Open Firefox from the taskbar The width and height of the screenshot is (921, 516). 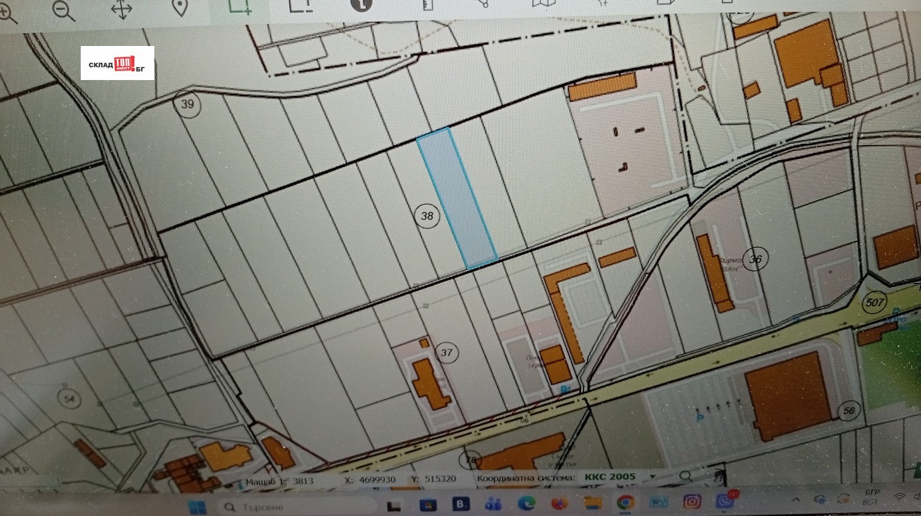tap(560, 503)
